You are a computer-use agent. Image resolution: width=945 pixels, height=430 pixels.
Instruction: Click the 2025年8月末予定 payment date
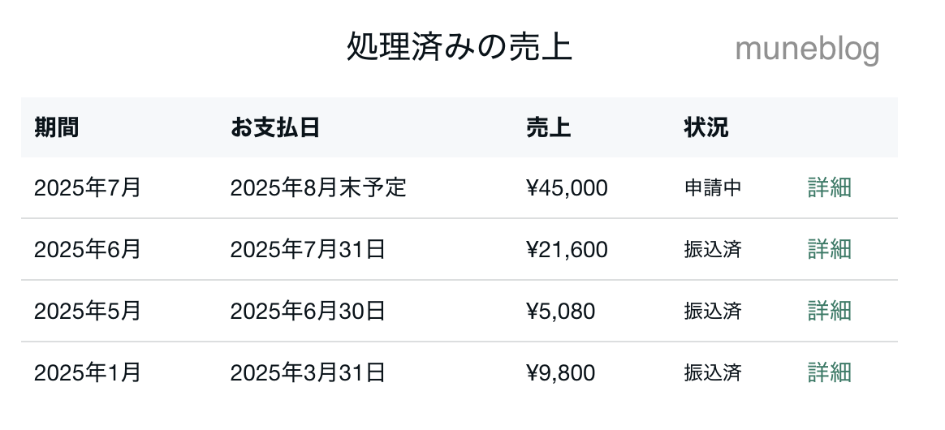click(x=318, y=188)
